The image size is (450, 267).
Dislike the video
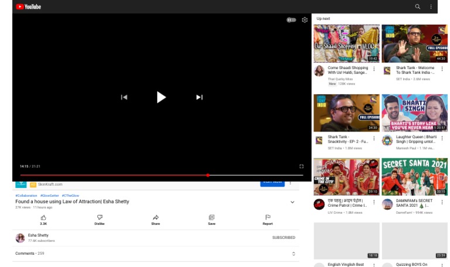pos(100,217)
